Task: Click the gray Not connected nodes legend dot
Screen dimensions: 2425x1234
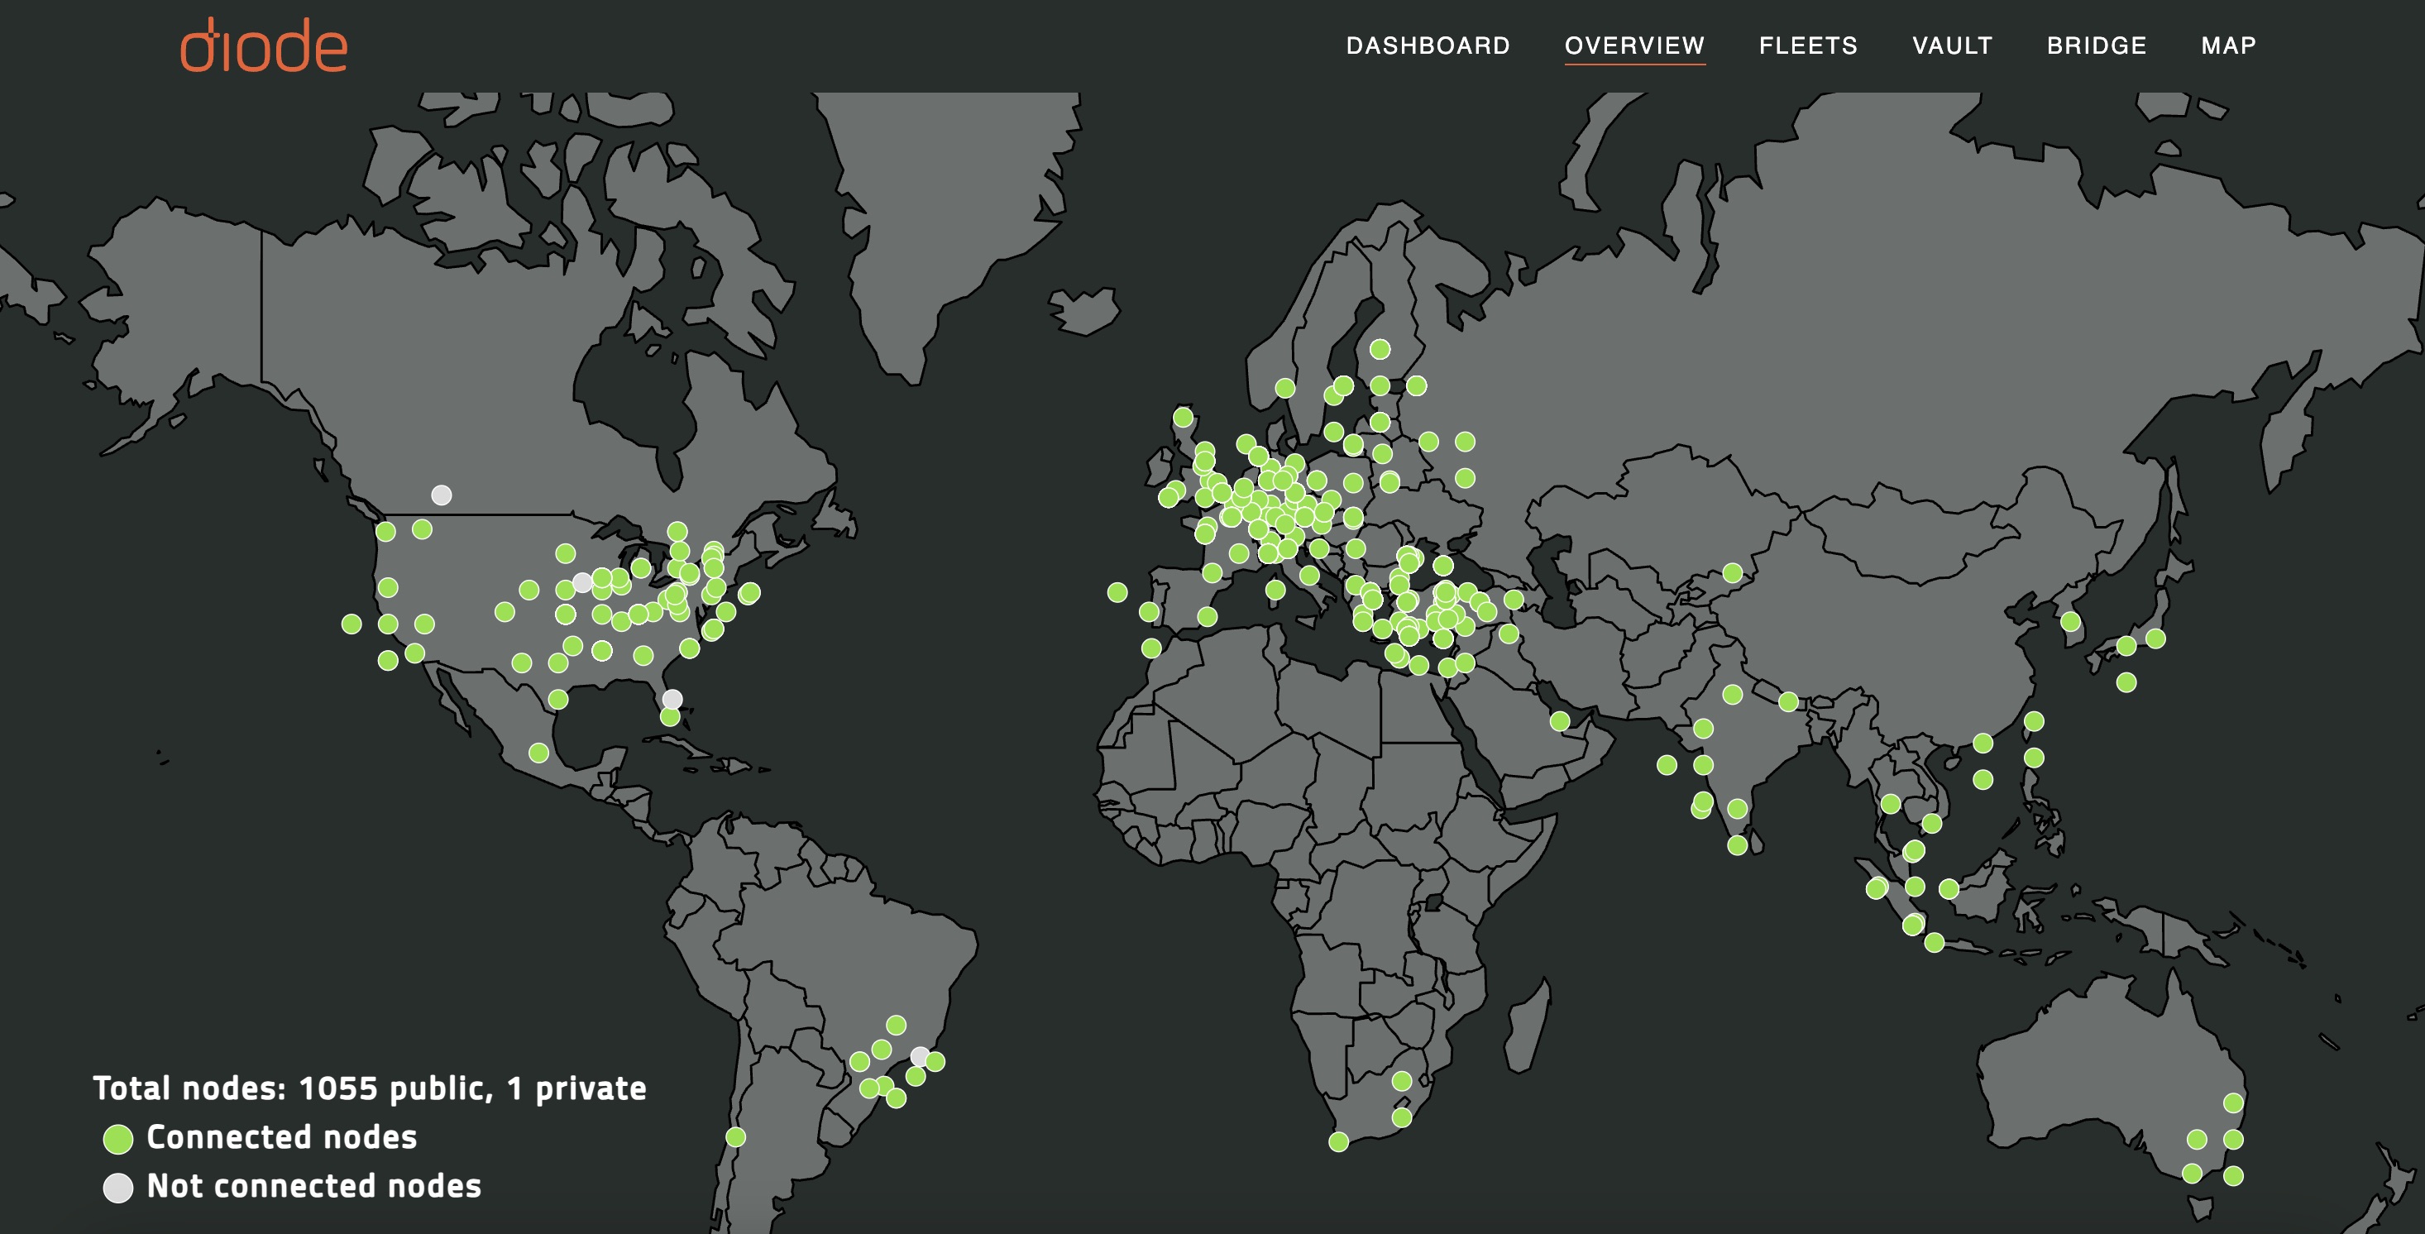Action: point(117,1187)
